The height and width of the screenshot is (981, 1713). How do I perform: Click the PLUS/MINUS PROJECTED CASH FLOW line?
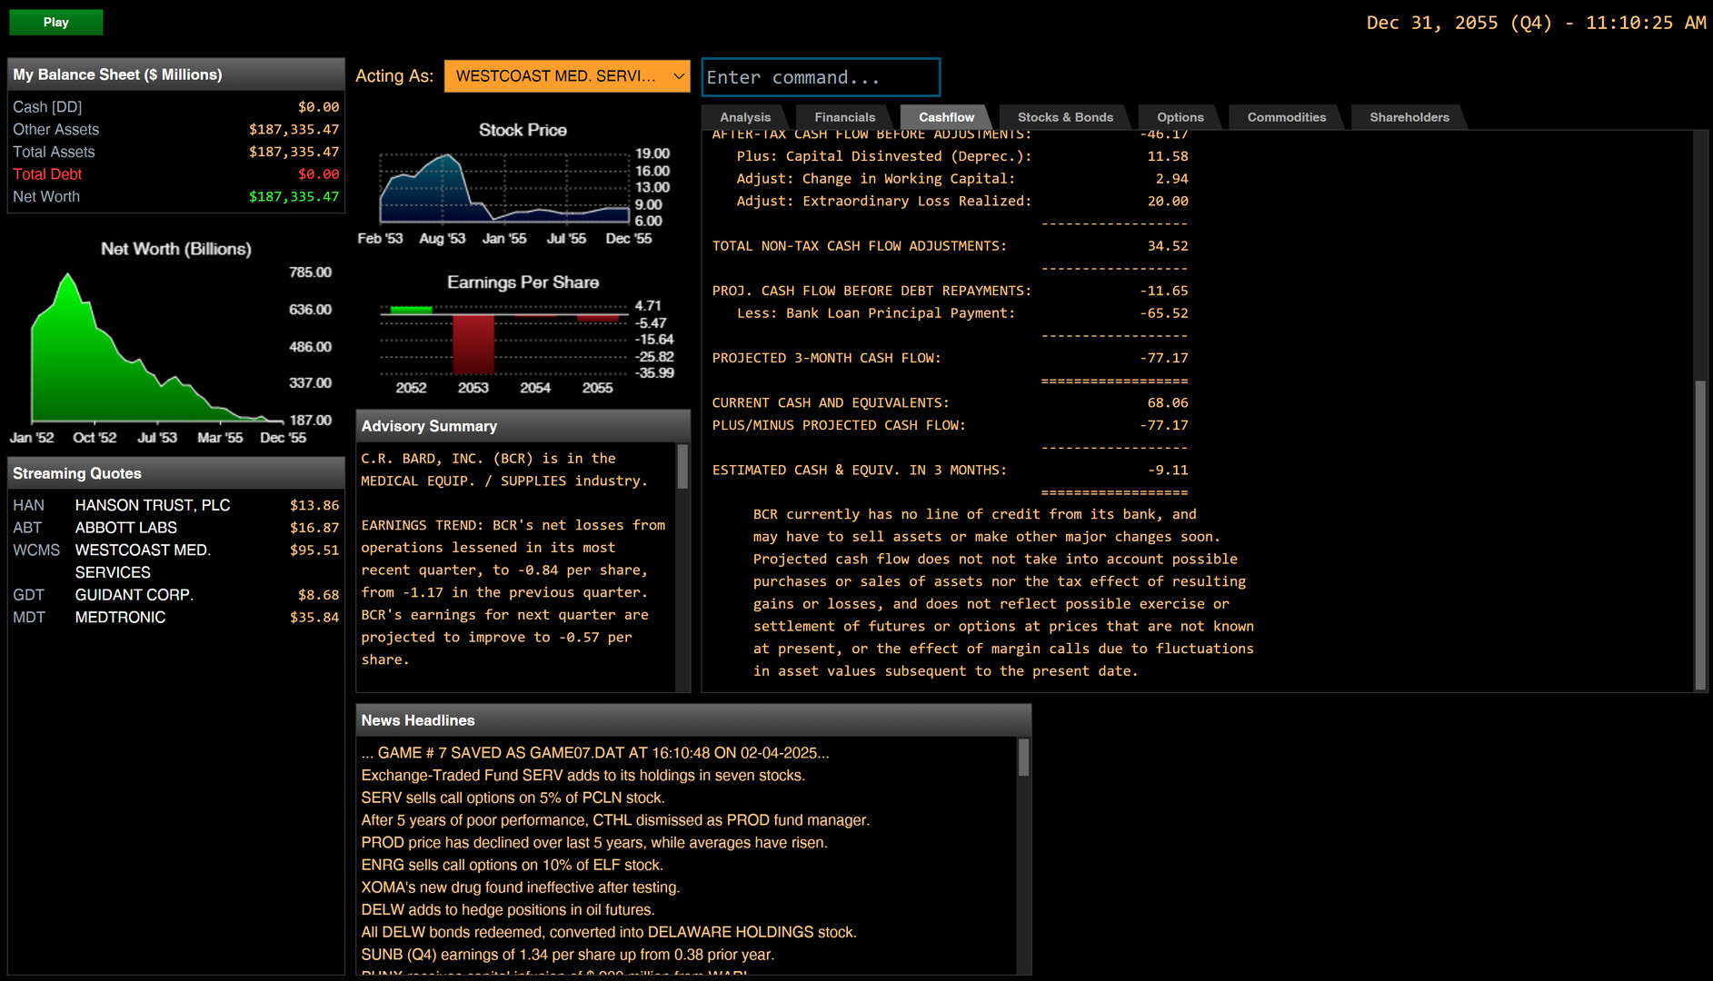[950, 425]
